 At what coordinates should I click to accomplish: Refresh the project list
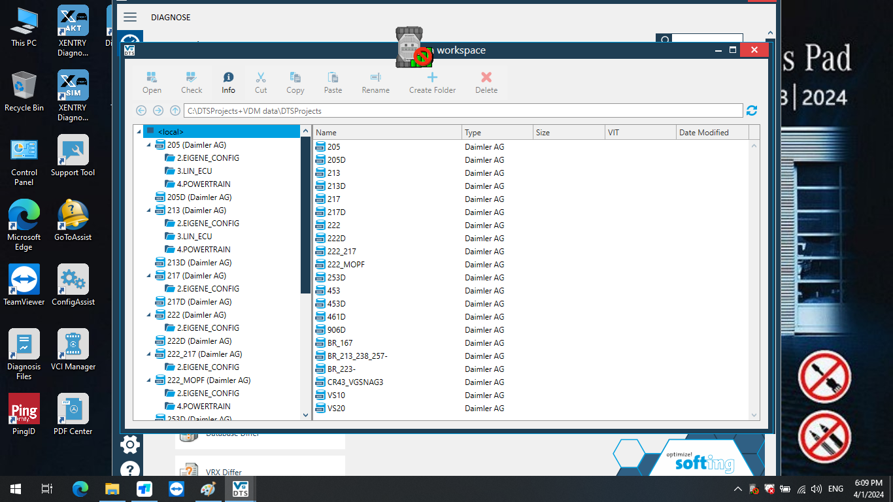(751, 110)
